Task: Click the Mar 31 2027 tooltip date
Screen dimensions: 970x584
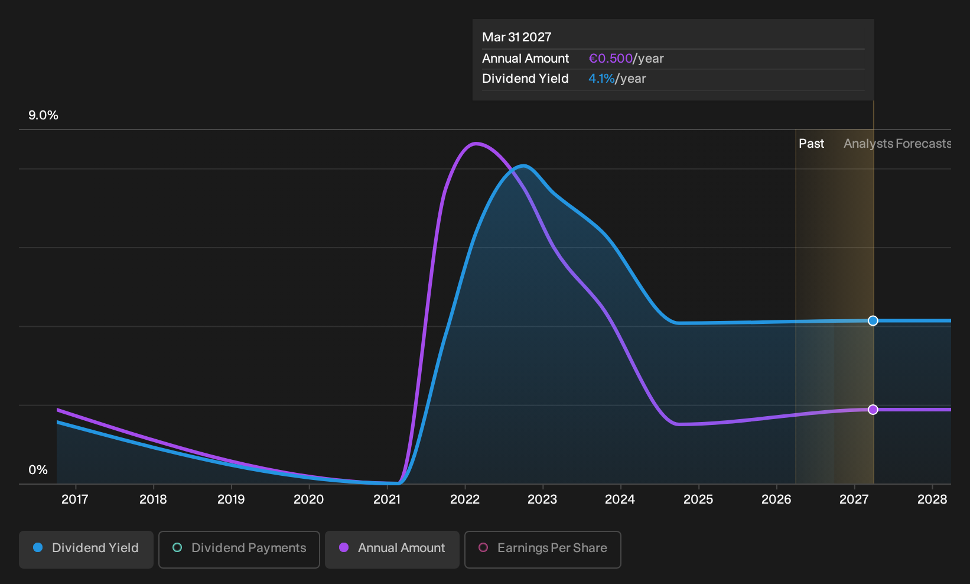Action: [x=517, y=37]
